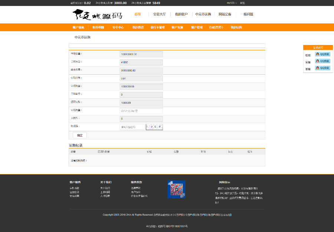Click the available subscription field 1000000
Screen dimensions: 334x232
point(141,103)
